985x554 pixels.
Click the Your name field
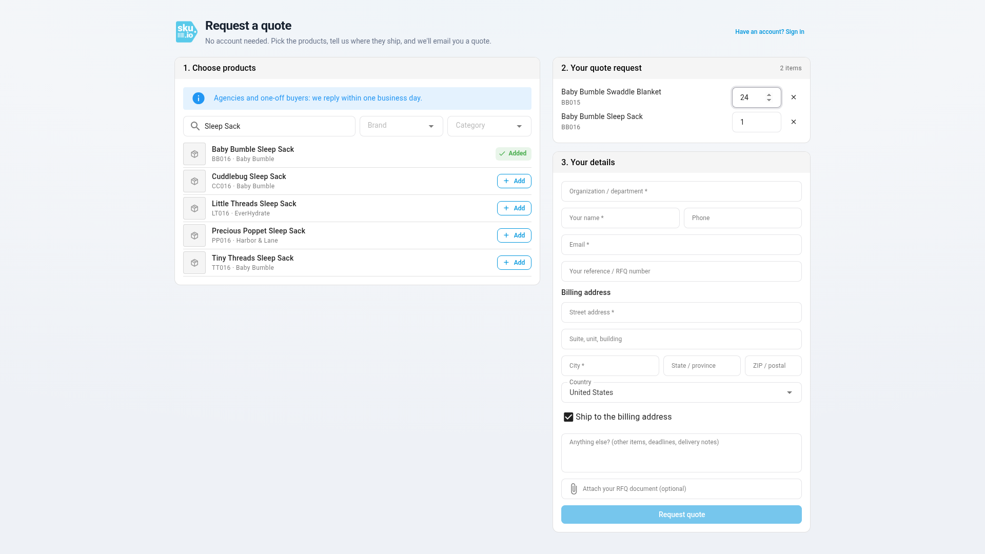620,218
